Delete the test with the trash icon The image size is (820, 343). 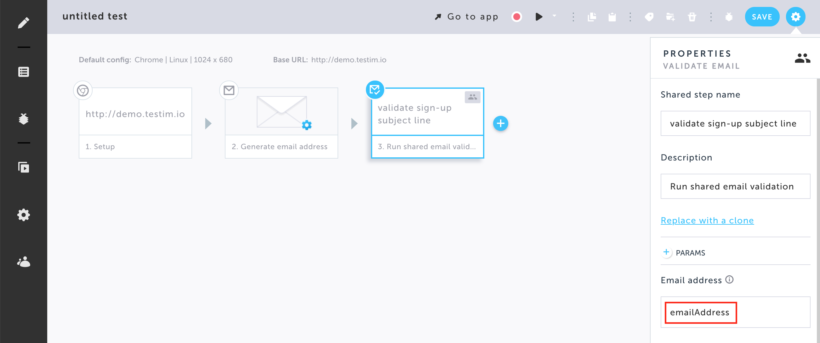692,18
